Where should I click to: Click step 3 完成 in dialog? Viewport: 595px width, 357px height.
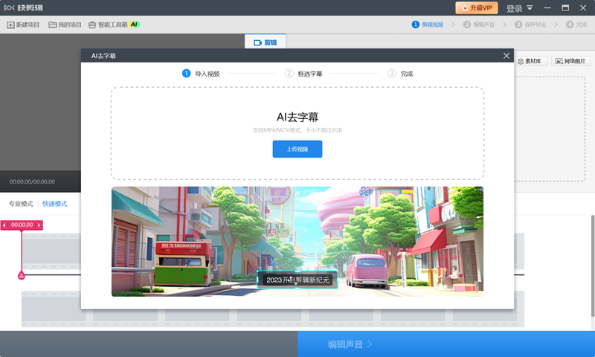(x=400, y=73)
